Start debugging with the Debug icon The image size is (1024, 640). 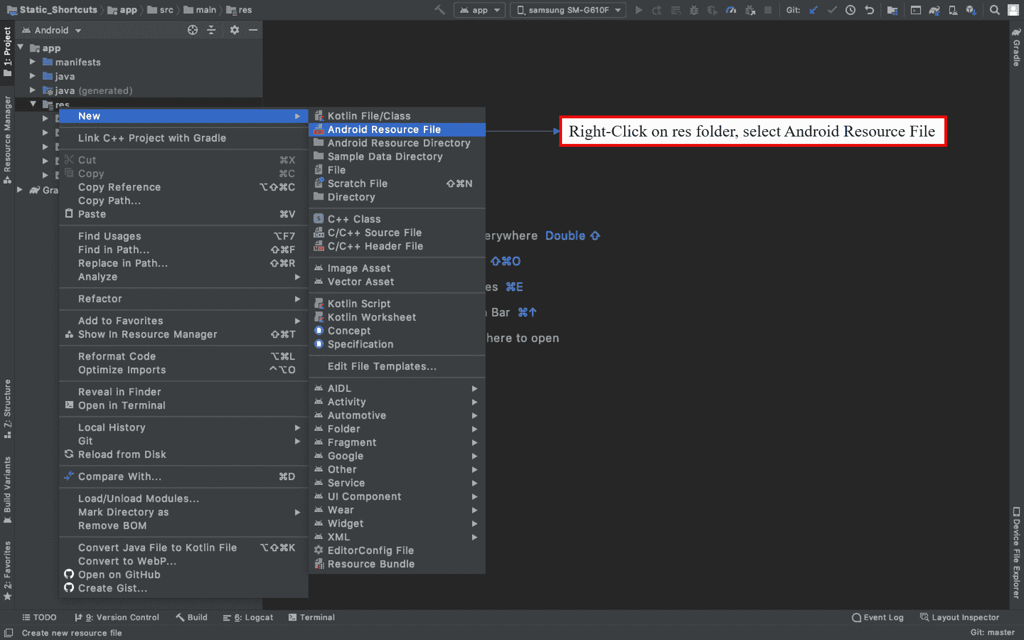pos(694,10)
